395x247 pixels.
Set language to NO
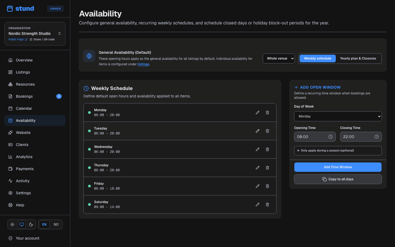click(x=56, y=224)
